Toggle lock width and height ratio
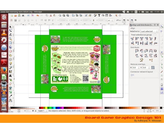 [94, 20]
